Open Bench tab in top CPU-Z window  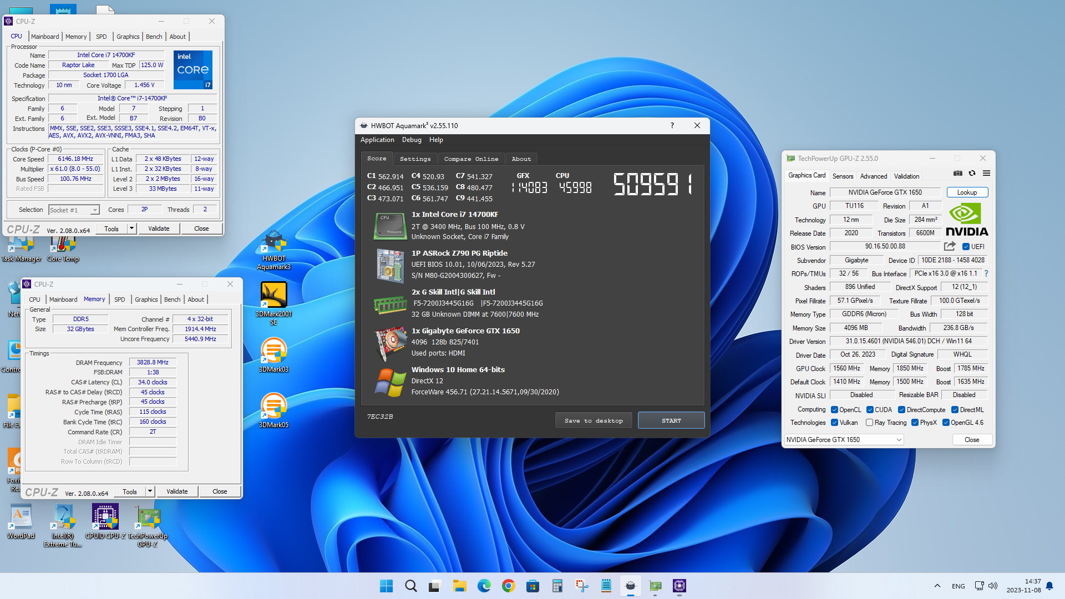(x=154, y=37)
